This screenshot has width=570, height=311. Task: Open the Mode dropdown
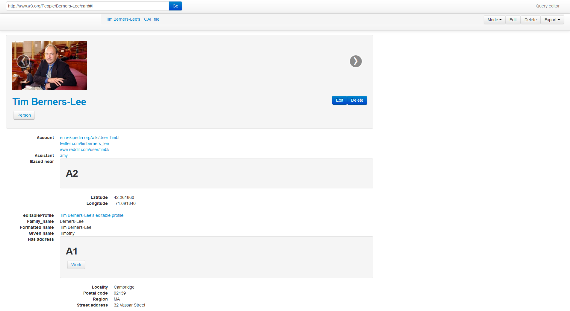pos(494,19)
